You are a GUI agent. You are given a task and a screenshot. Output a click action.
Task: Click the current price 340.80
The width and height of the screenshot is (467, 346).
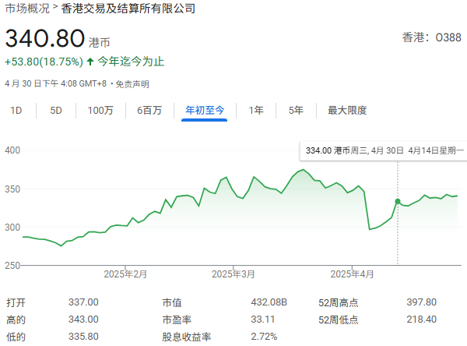(x=45, y=38)
